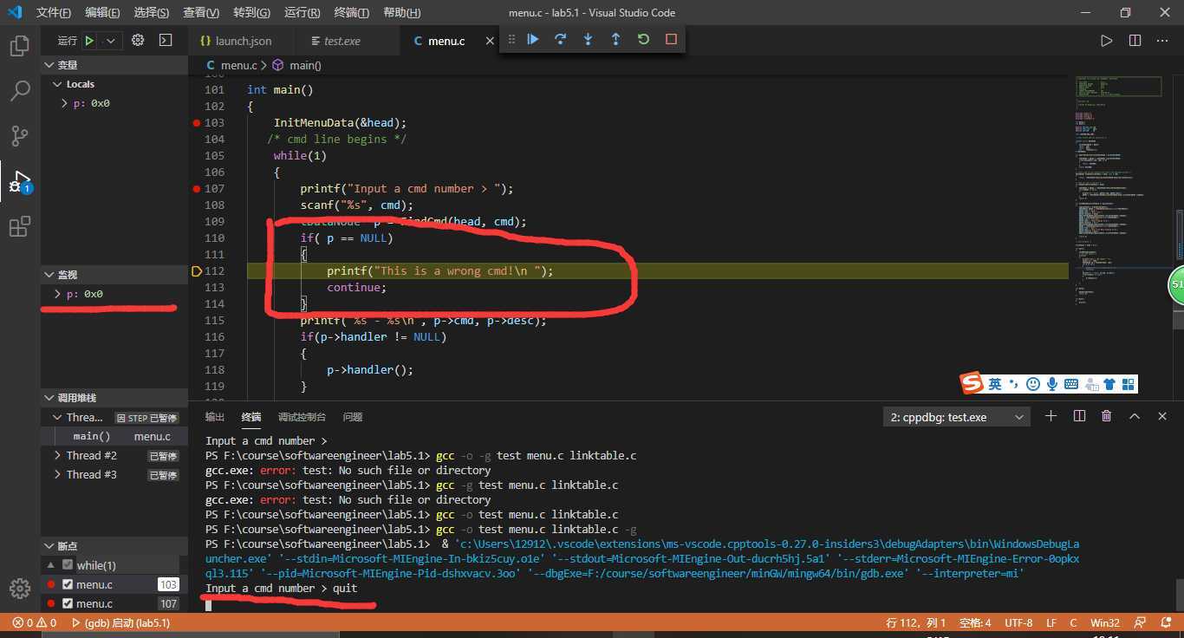Split the terminal pane
This screenshot has height=638, width=1184.
(1079, 416)
